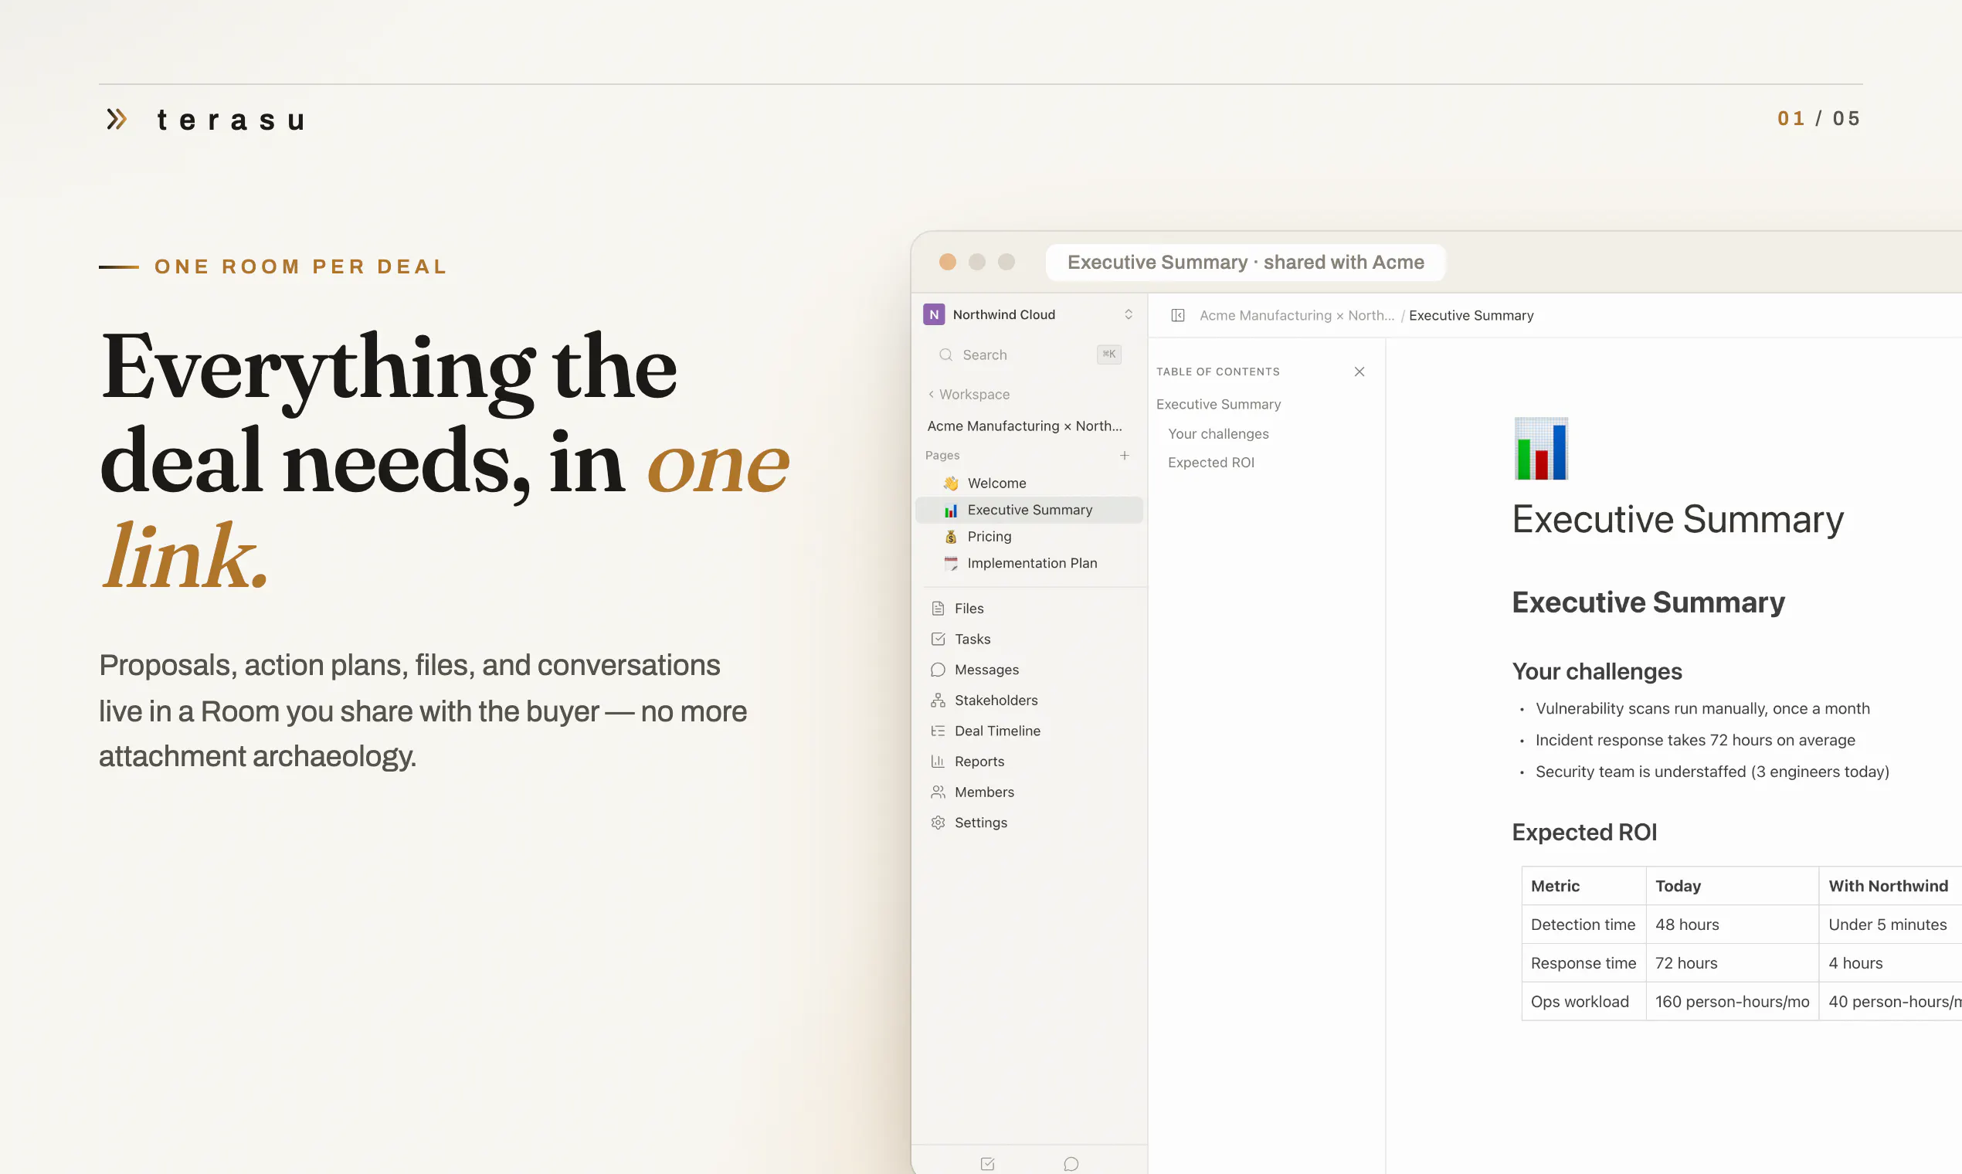Open the Implementation Plan page
This screenshot has width=1962, height=1174.
point(1029,563)
